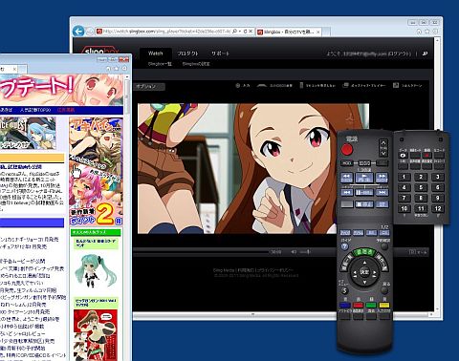Click number 3 key on remote keypad
The height and width of the screenshot is (361, 459).
coord(438,177)
